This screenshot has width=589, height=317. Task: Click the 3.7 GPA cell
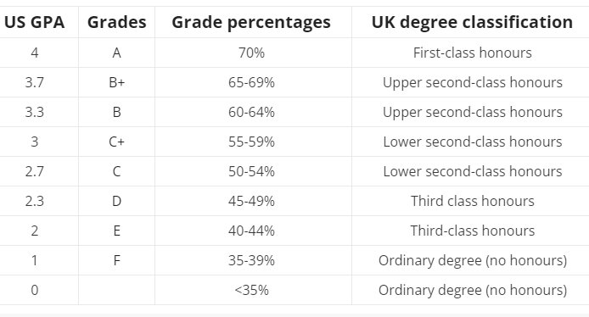click(35, 82)
